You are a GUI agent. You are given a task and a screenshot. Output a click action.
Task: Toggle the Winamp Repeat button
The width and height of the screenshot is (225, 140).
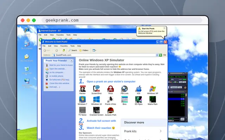(x=180, y=87)
